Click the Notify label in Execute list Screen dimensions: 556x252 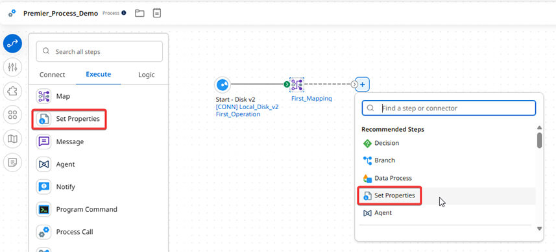(x=66, y=186)
